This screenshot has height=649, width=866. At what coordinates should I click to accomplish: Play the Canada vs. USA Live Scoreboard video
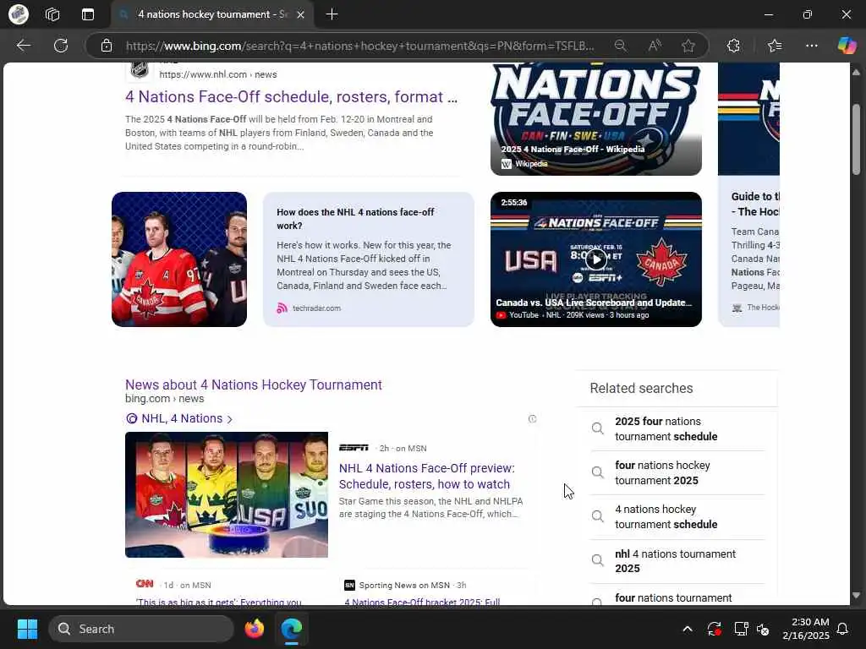tap(596, 259)
